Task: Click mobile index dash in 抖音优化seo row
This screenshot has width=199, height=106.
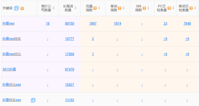Action: [x=117, y=85]
